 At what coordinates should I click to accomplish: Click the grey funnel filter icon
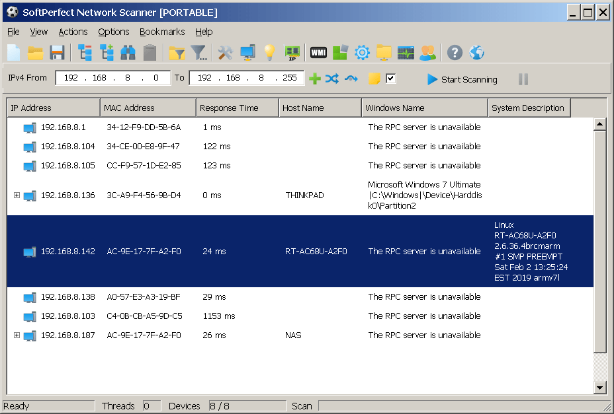(x=199, y=53)
